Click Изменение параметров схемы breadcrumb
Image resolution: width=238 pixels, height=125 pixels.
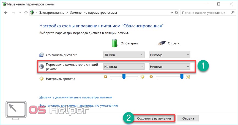point(93,13)
